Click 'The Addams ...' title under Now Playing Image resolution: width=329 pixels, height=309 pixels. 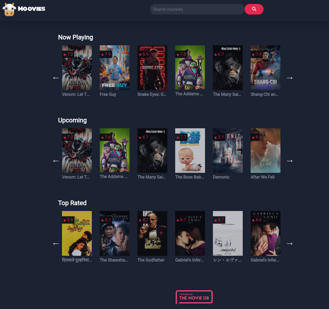[189, 94]
